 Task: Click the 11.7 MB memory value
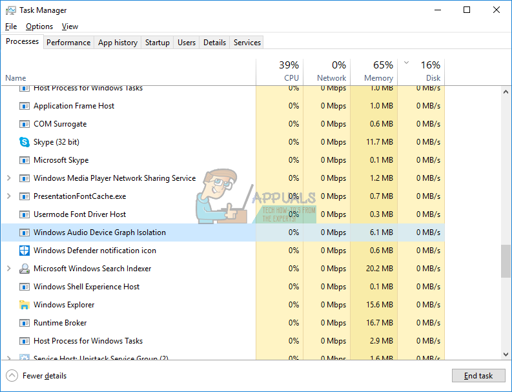tap(380, 142)
